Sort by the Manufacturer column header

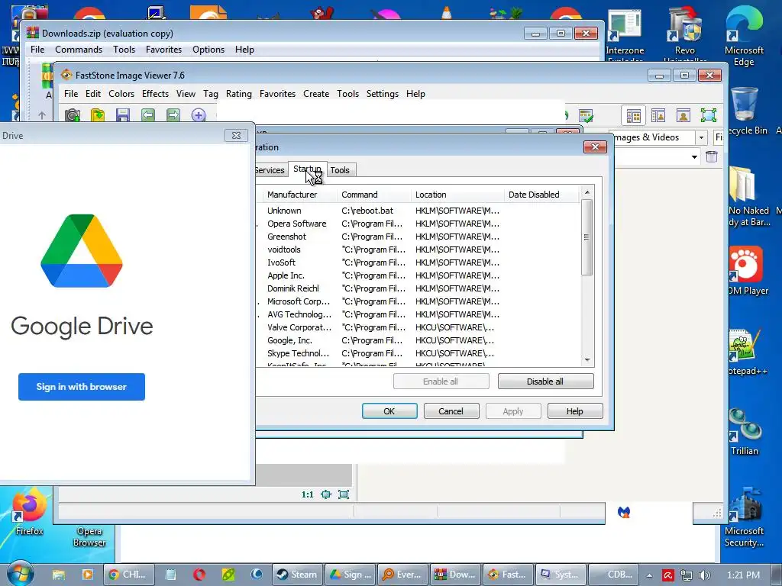click(x=299, y=195)
